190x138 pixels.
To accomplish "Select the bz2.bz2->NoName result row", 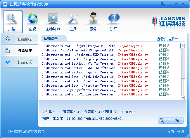I will (x=106, y=68).
